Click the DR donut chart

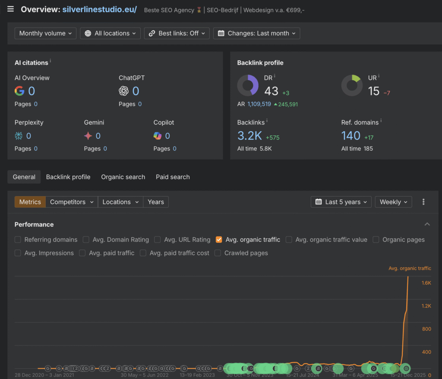click(248, 85)
